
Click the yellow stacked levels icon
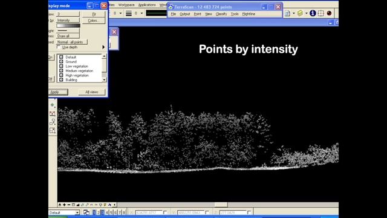point(300,13)
